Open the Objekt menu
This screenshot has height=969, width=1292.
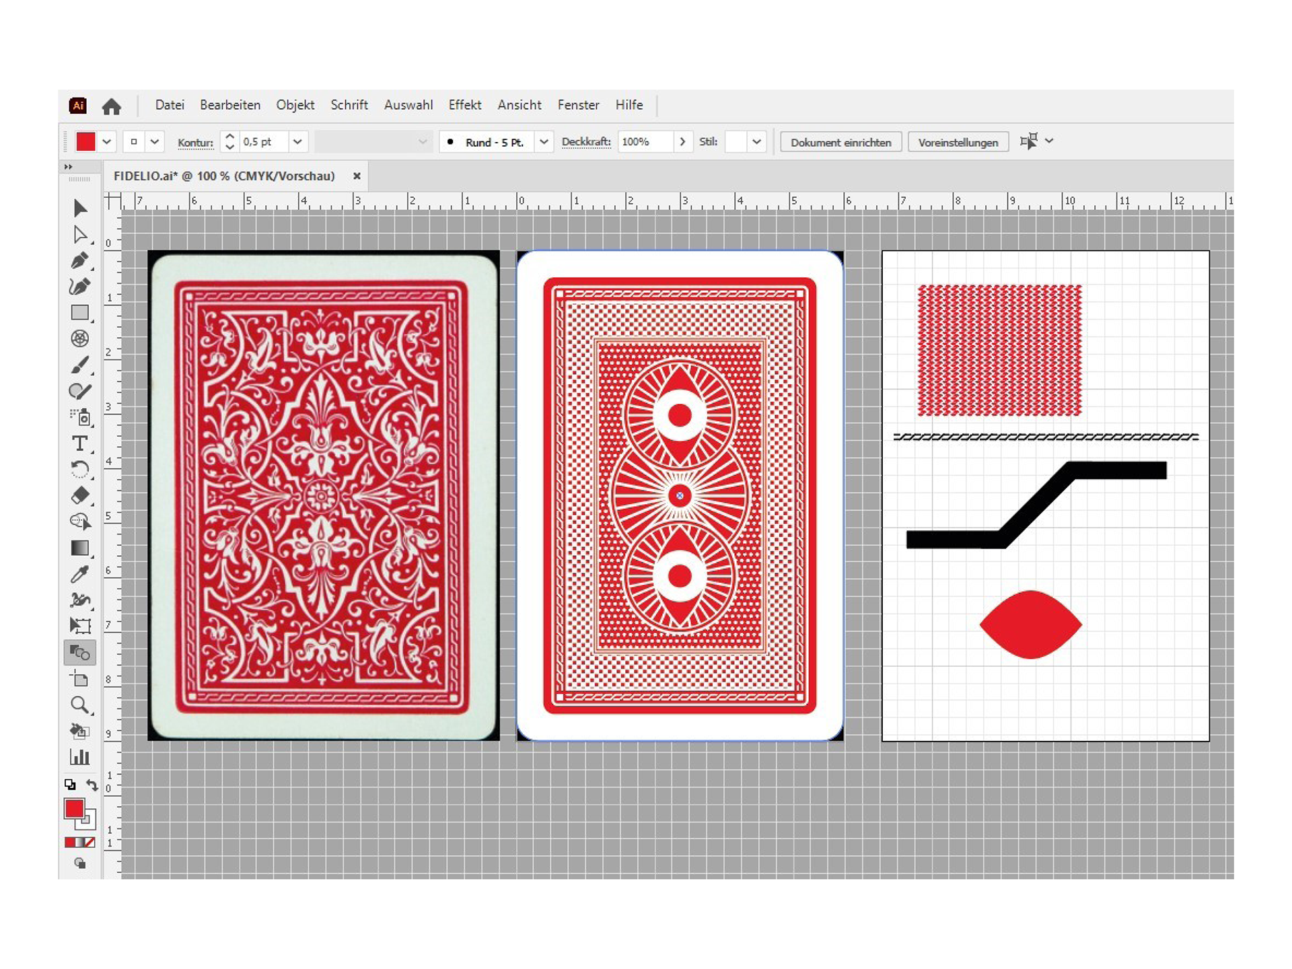click(295, 105)
